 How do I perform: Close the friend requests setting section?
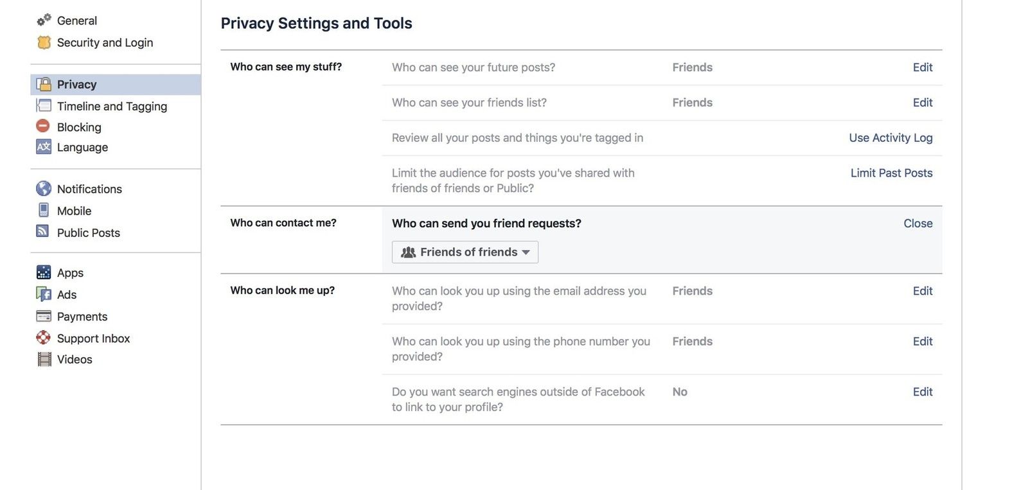click(917, 223)
